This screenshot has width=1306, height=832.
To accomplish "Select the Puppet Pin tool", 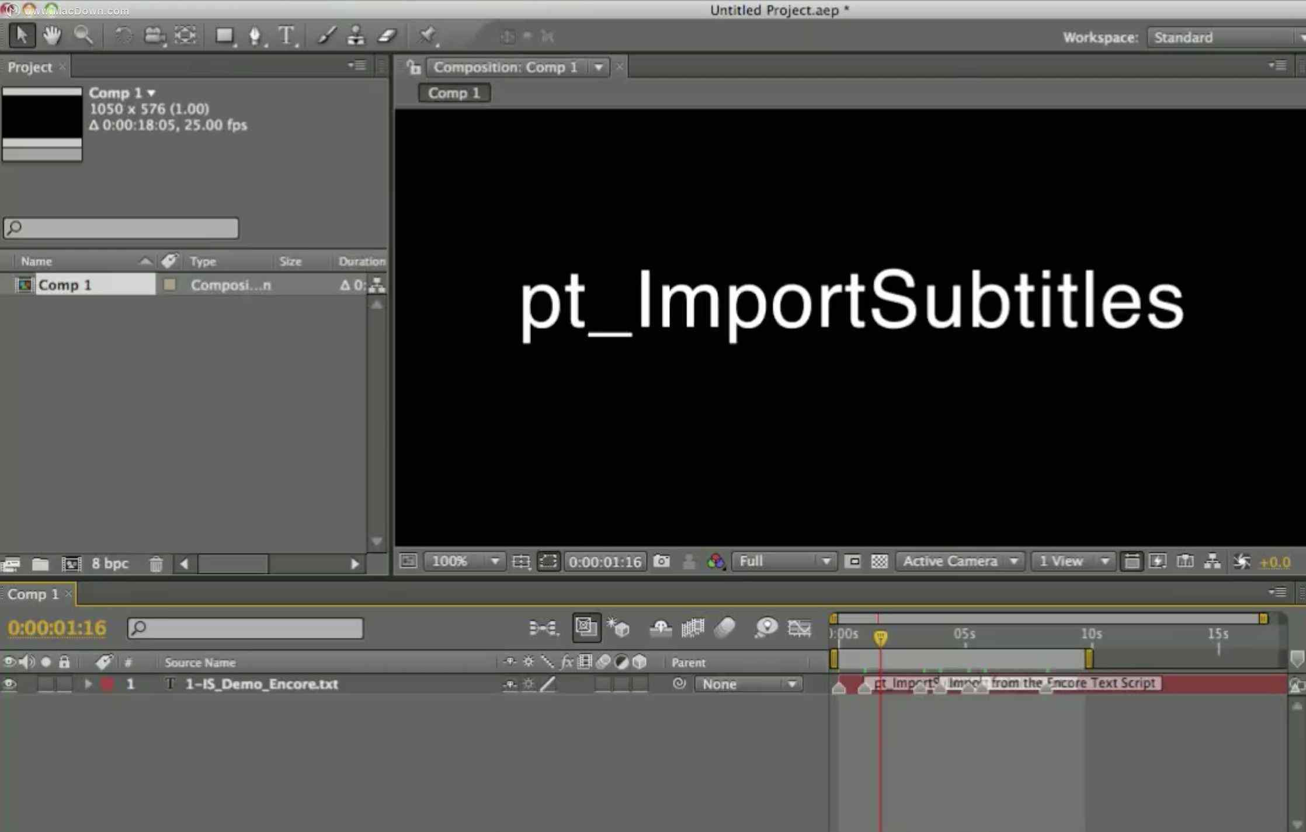I will 427,36.
